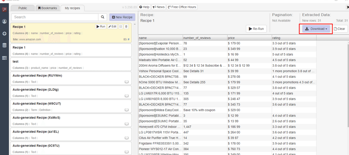Select the 'Honeywell 470 CFM Indoor ...' cell

click(161, 127)
